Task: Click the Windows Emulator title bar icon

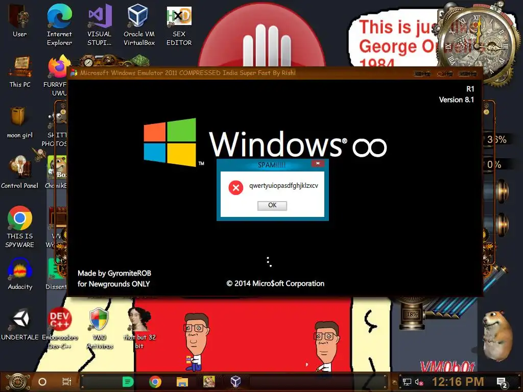Action: click(74, 73)
